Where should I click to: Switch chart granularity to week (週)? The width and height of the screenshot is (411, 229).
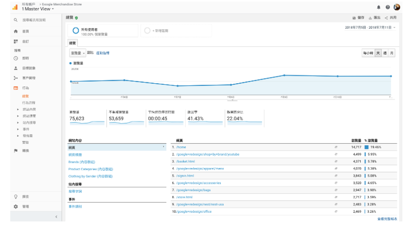click(385, 53)
